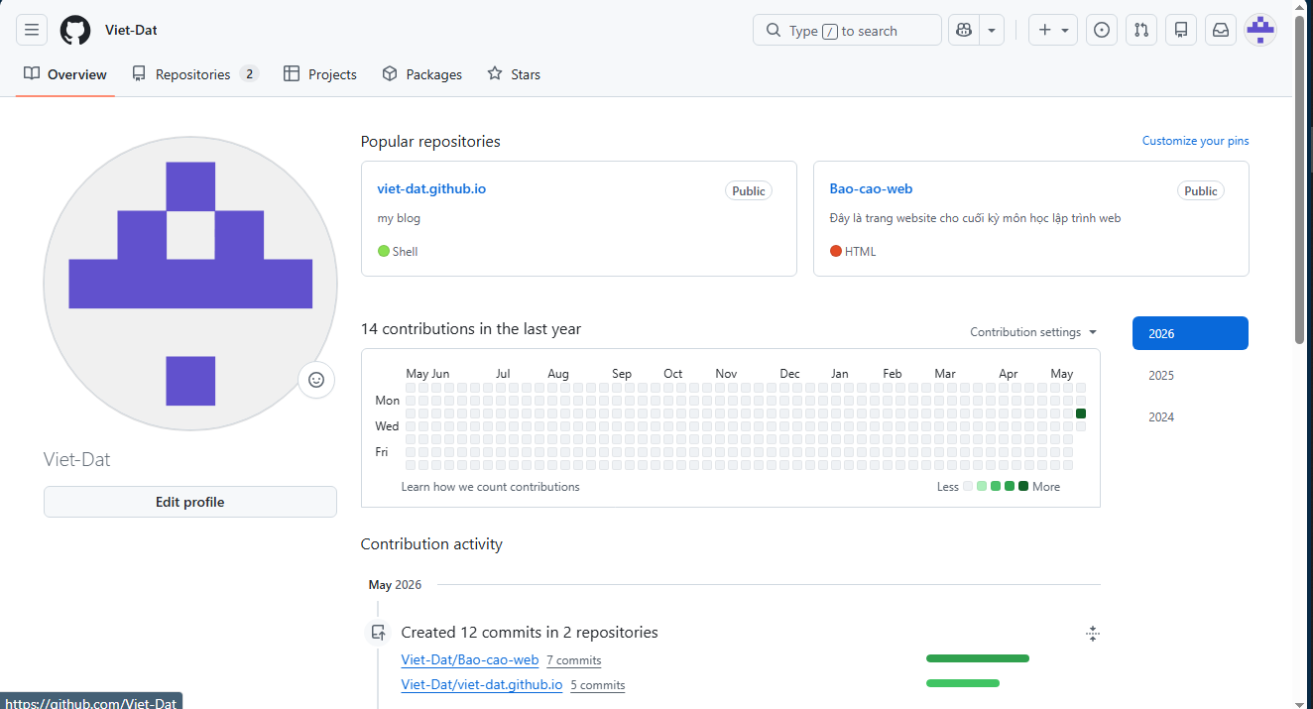Open the viet-dat.github.io repository
The image size is (1313, 709).
click(x=431, y=188)
